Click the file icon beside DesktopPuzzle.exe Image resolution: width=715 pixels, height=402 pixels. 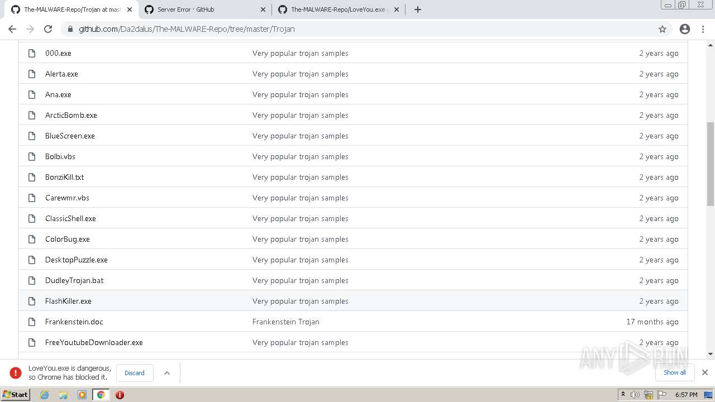point(32,260)
